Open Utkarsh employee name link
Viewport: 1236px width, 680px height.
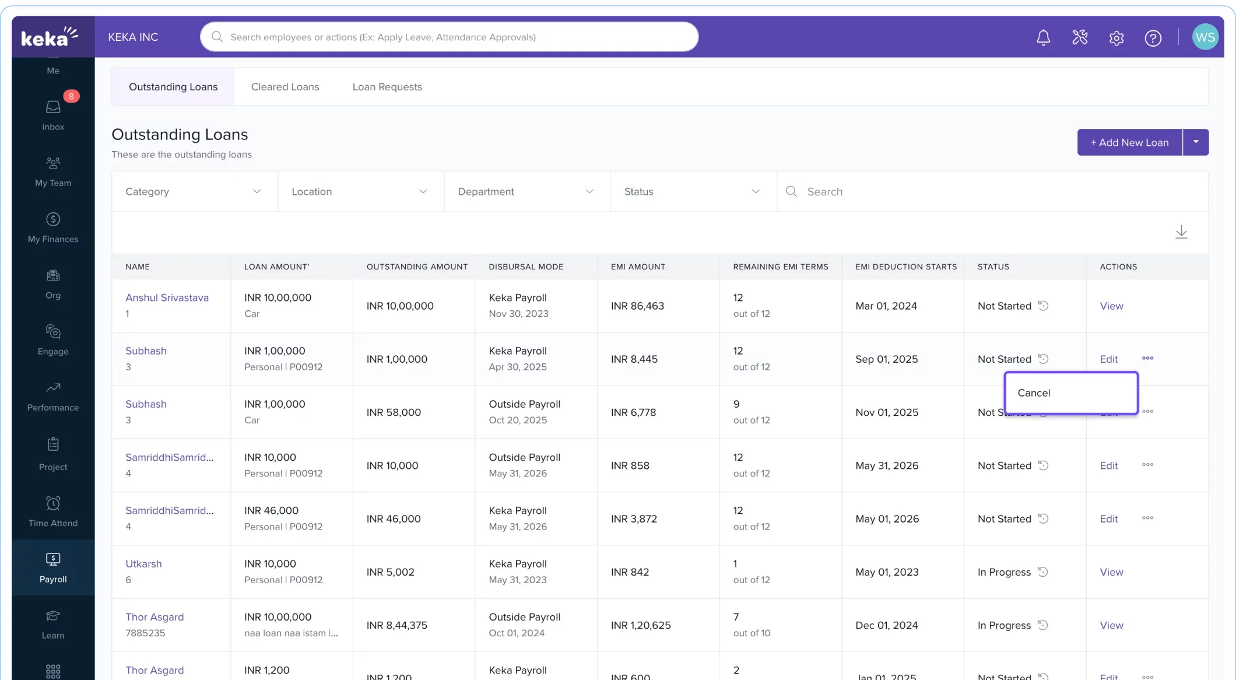143,564
